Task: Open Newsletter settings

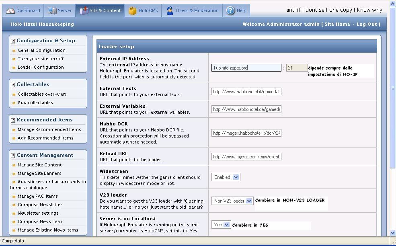Action: (38, 213)
